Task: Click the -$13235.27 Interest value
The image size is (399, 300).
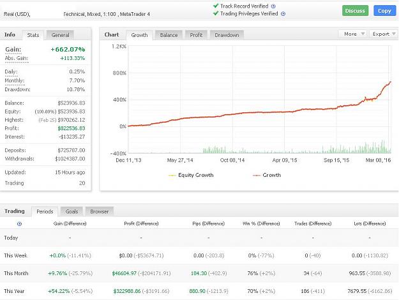Action: pyautogui.click(x=72, y=137)
